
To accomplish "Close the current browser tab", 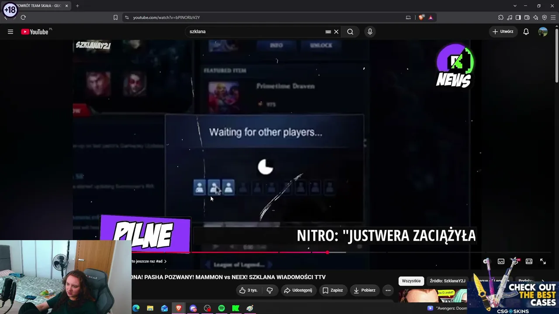I will point(67,6).
